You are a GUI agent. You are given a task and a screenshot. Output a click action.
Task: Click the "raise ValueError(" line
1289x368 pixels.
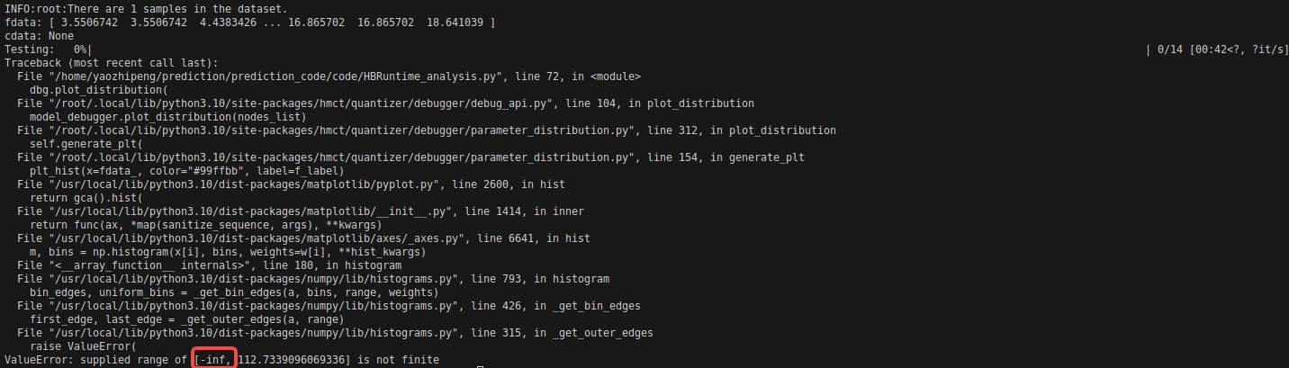coord(82,346)
